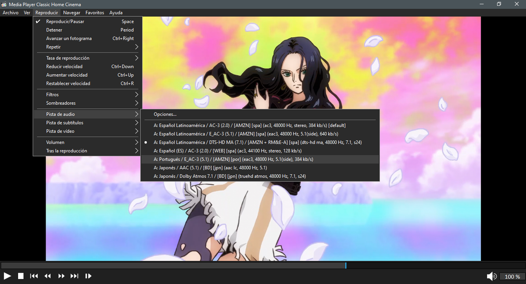Close Media Player Classic window
This screenshot has width=526, height=284.
(517, 4)
